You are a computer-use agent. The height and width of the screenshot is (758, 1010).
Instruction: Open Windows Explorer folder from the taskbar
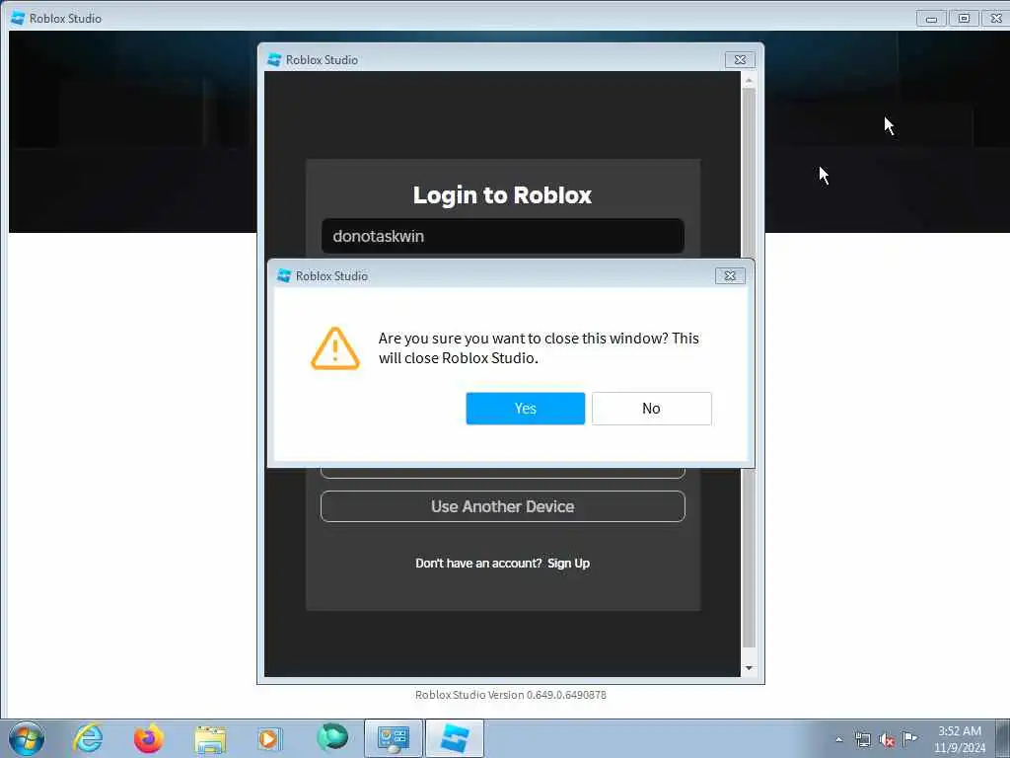point(210,739)
